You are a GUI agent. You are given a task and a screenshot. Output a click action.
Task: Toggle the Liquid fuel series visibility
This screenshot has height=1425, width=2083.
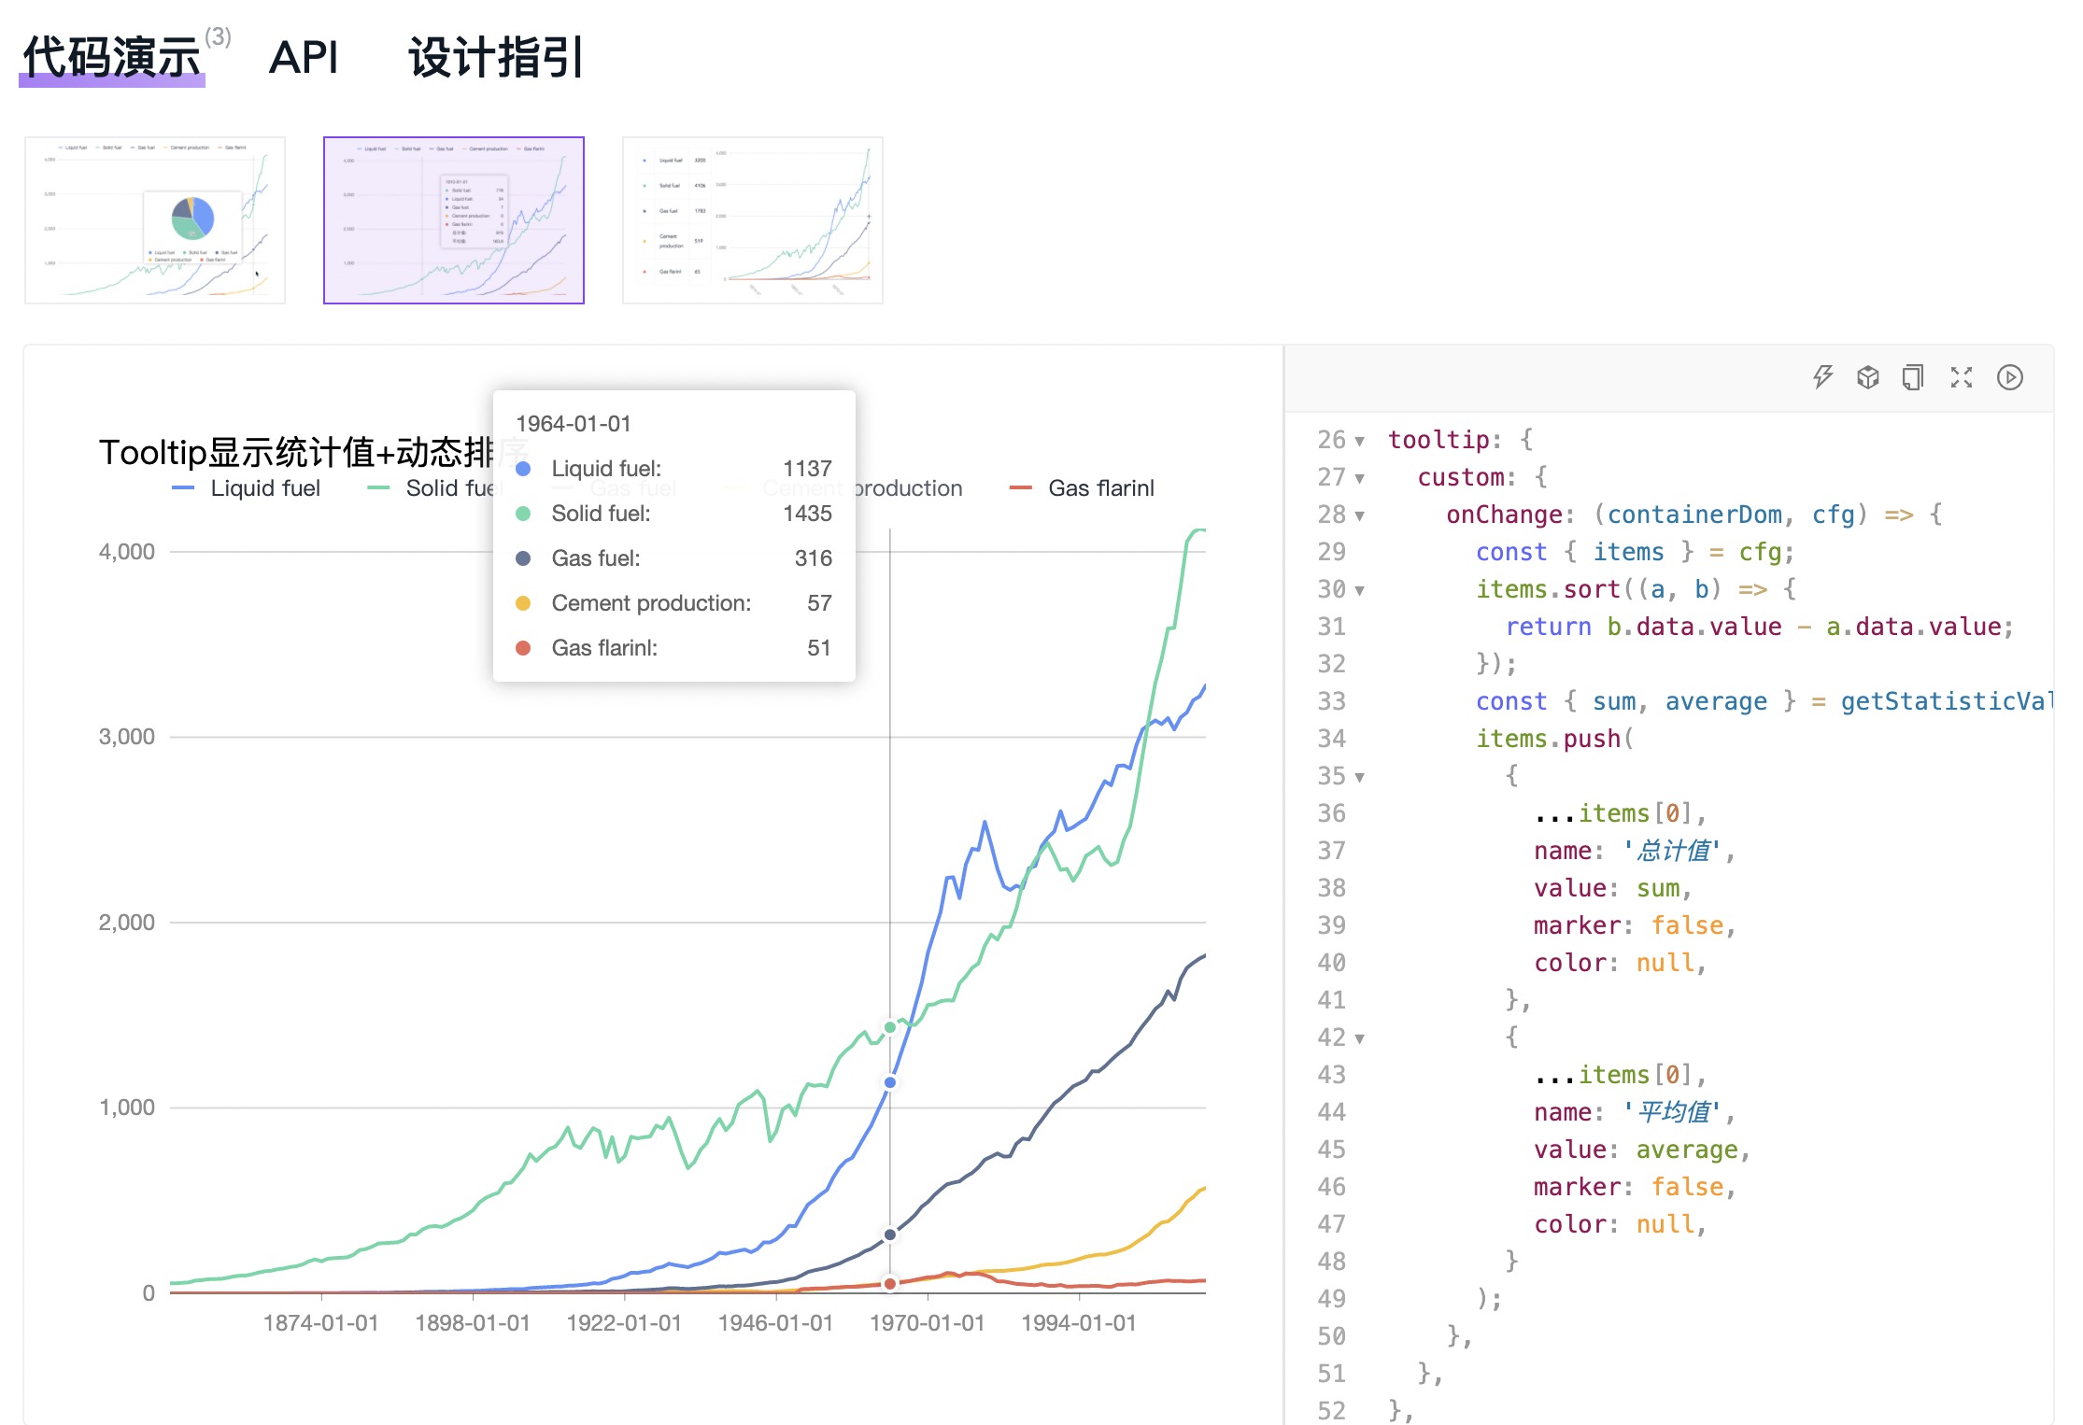[x=265, y=487]
